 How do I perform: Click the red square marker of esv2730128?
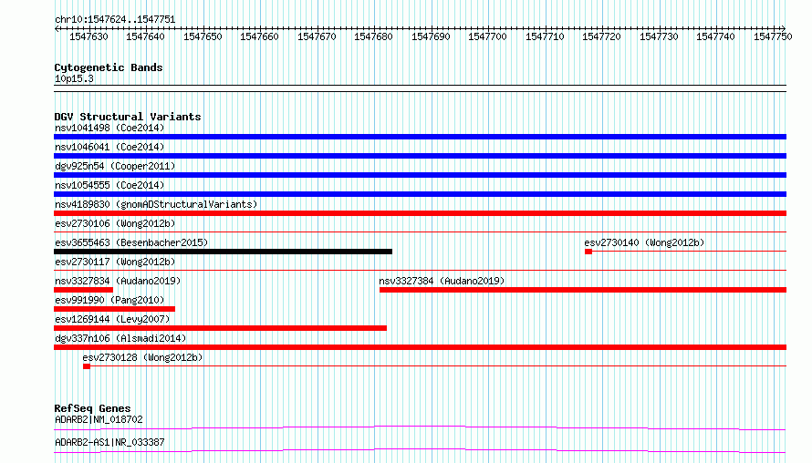coord(87,366)
